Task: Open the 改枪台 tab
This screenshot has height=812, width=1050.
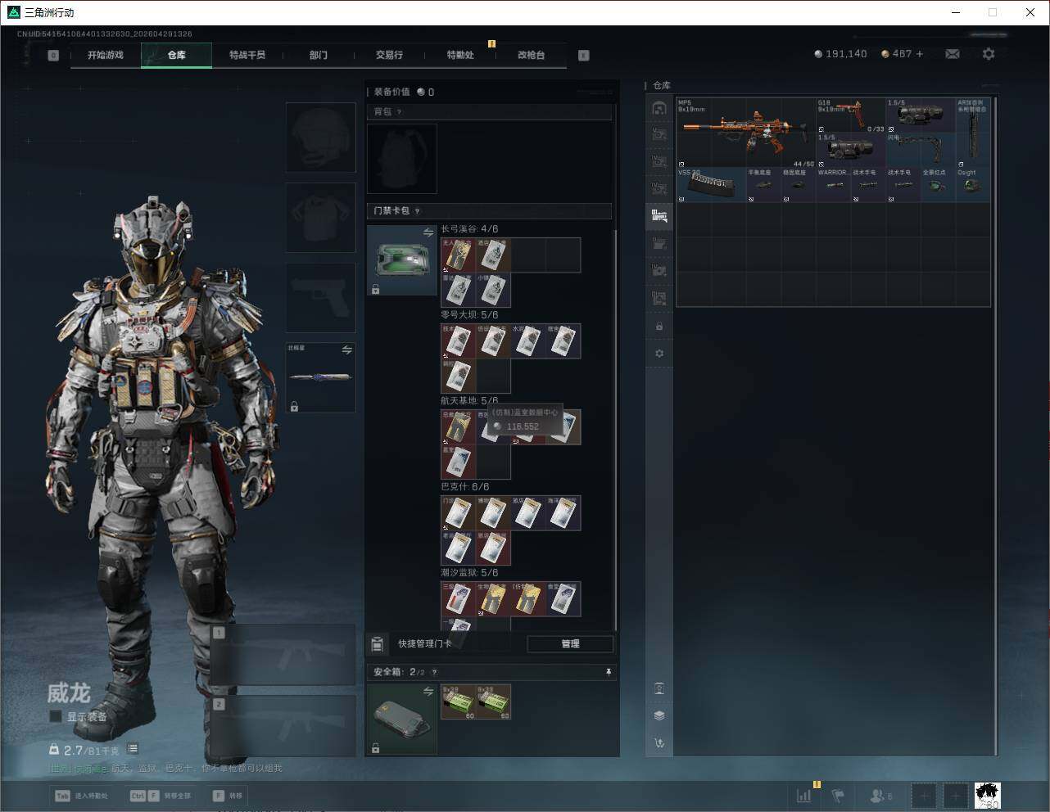Action: coord(531,55)
